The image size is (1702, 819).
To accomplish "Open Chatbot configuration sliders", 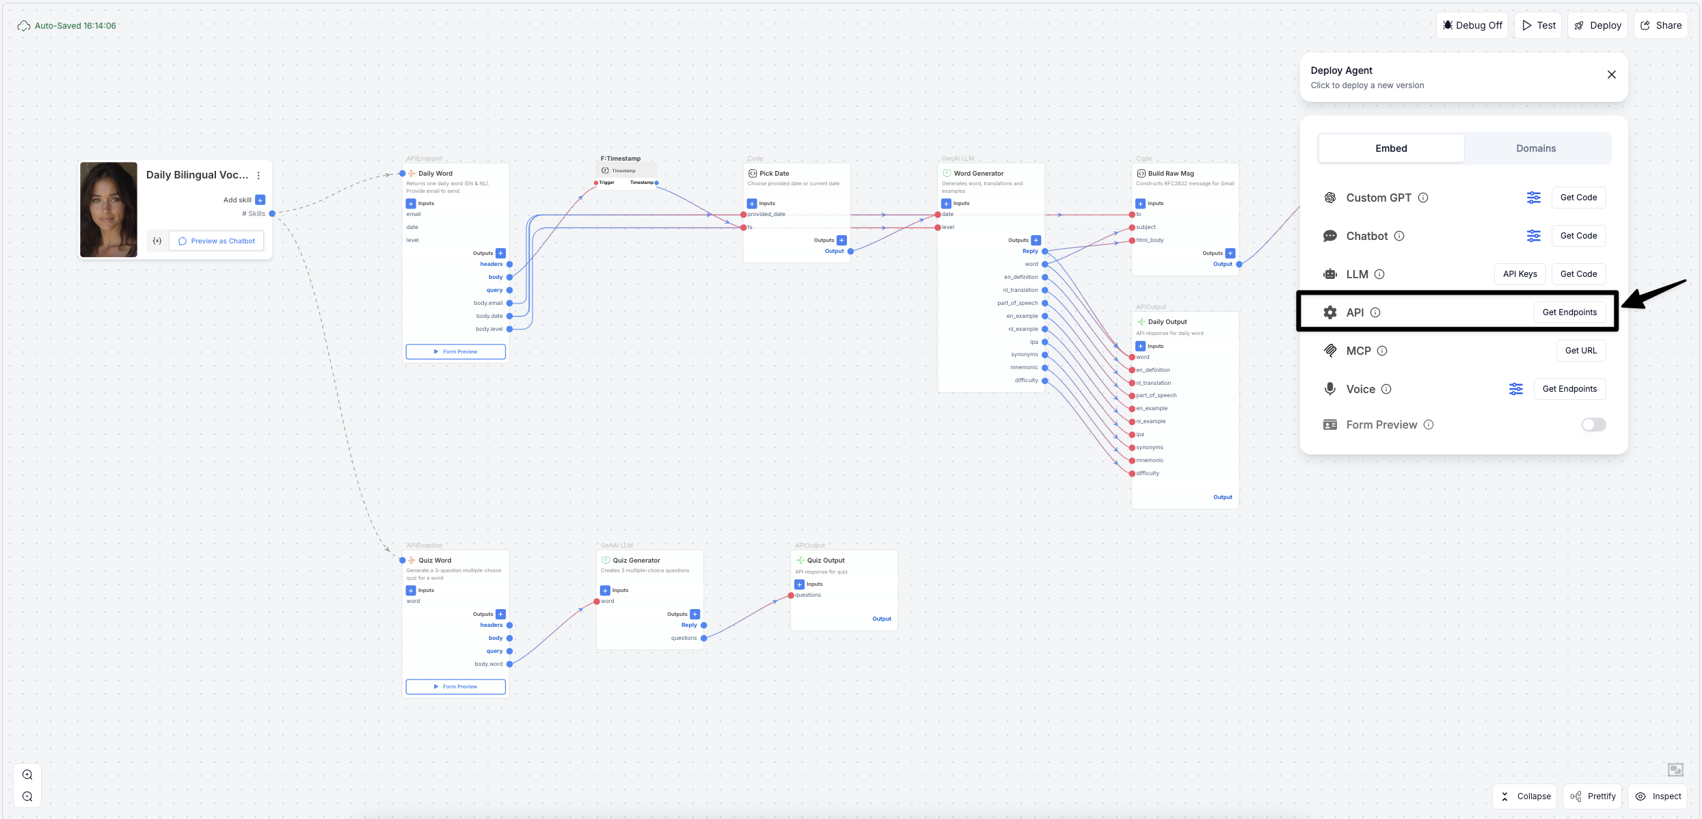I will [1534, 235].
